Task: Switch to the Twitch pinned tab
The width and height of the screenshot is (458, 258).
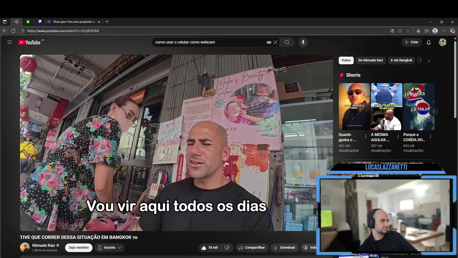Action: 40,22
